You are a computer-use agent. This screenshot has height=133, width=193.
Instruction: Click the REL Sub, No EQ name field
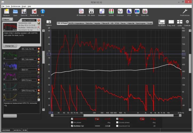point(29,49)
